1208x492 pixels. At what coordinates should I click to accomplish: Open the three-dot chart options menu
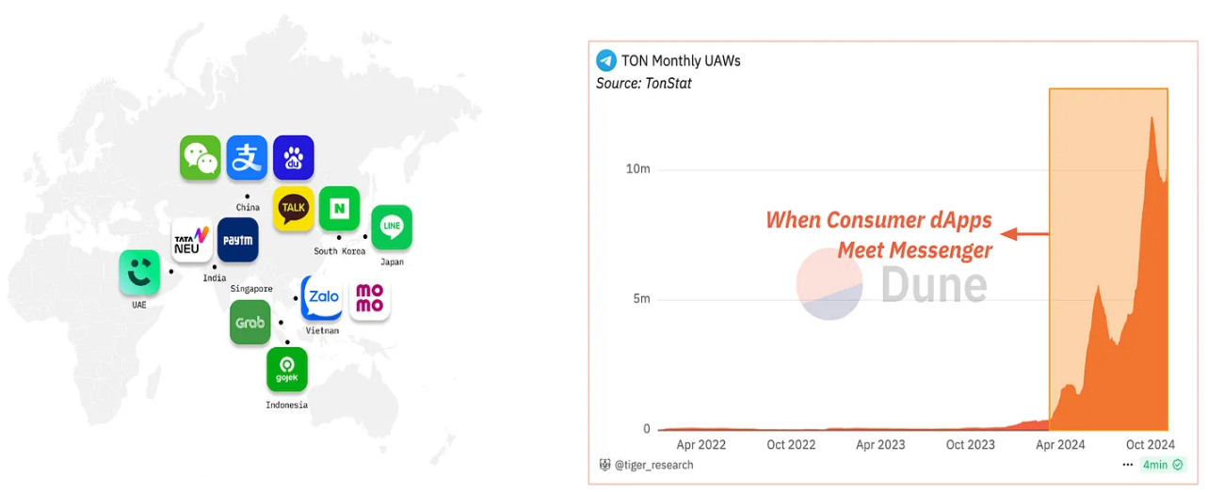tap(1128, 465)
